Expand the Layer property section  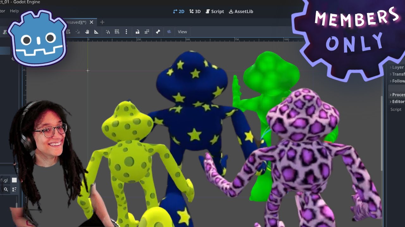397,67
